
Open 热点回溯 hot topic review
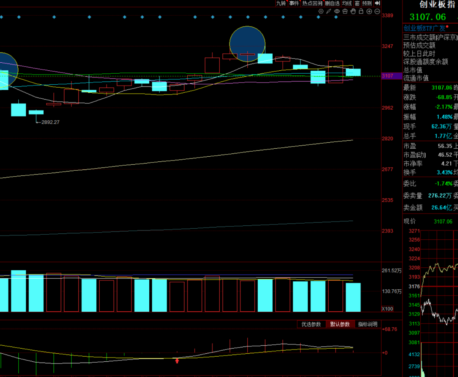[x=313, y=3]
